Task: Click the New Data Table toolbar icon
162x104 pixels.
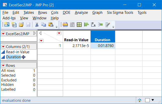Action: tap(7, 25)
